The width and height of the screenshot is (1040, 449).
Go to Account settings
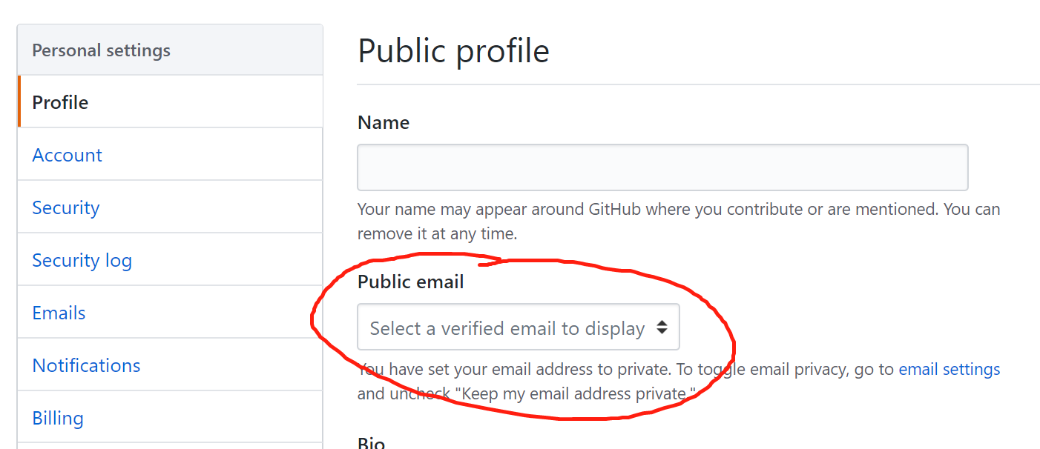point(67,155)
